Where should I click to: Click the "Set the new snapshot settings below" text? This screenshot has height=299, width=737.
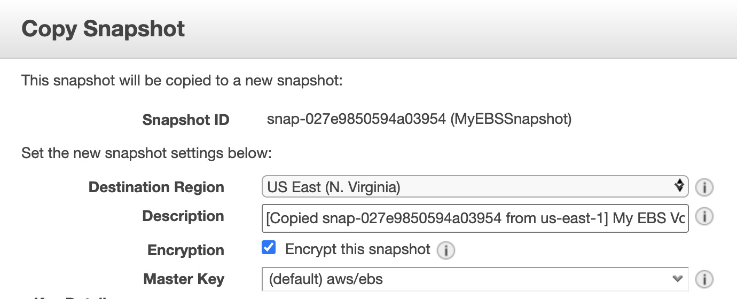[147, 154]
